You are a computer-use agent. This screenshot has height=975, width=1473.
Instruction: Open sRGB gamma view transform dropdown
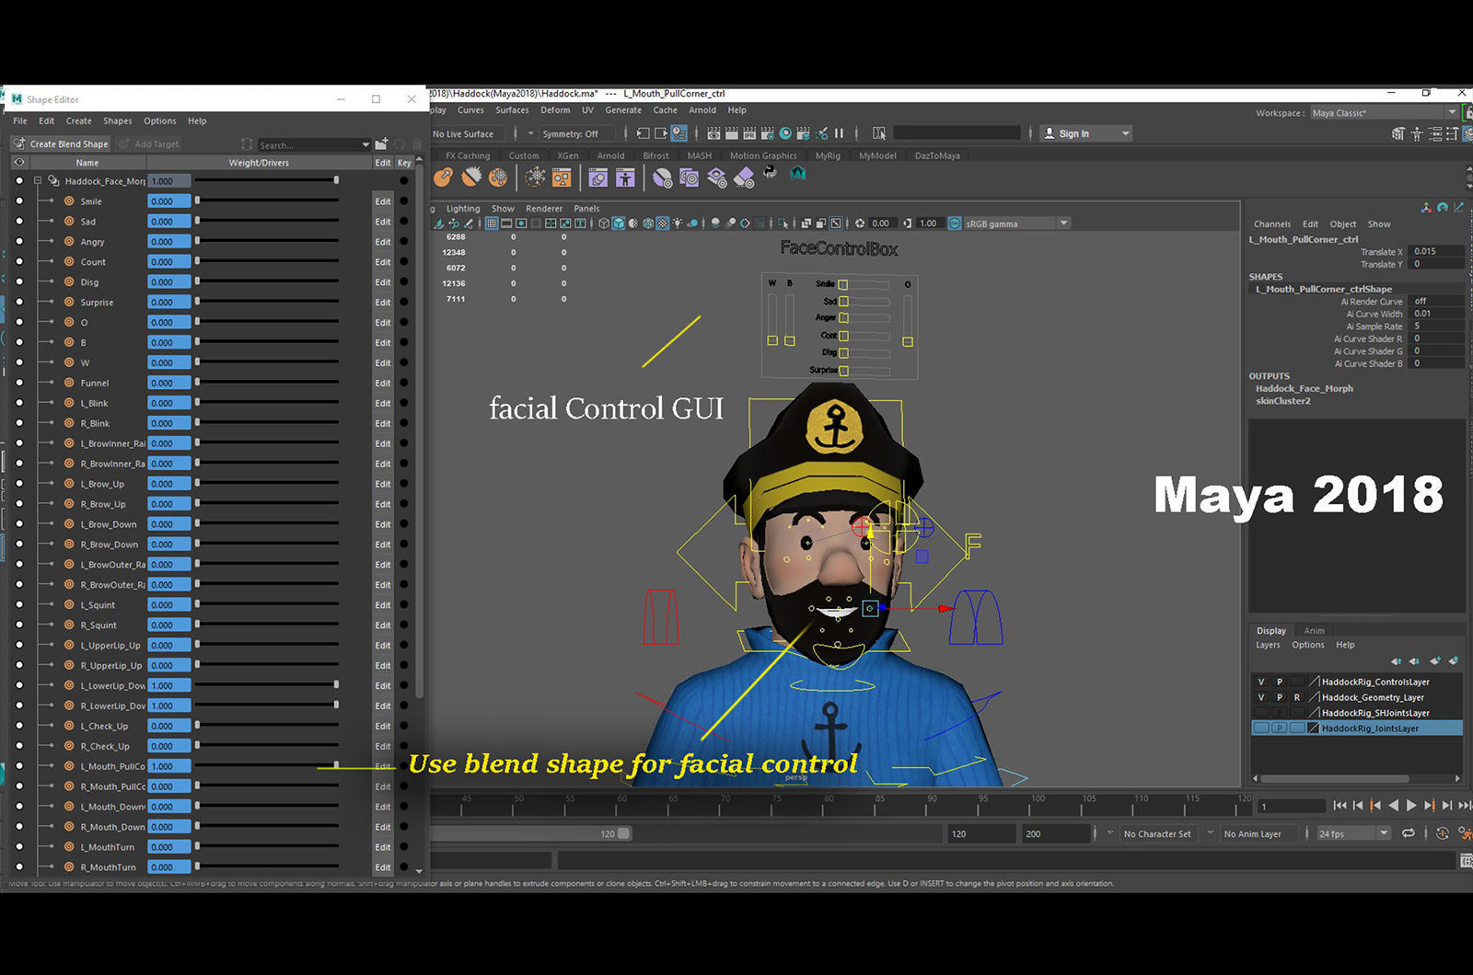1063,223
